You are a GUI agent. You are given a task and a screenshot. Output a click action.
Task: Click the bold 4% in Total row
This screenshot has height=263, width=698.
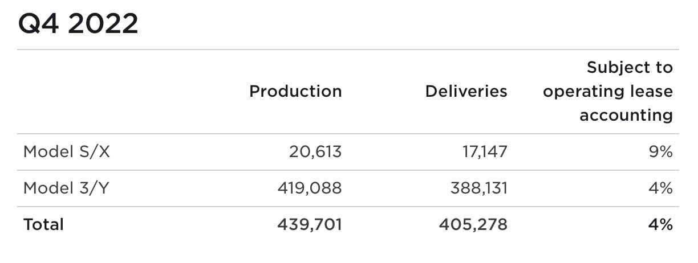(x=660, y=224)
